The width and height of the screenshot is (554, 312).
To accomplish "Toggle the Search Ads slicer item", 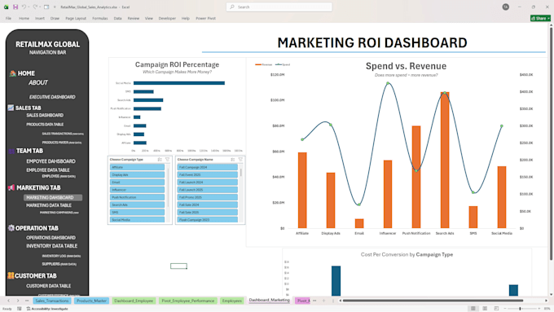I will tap(137, 204).
